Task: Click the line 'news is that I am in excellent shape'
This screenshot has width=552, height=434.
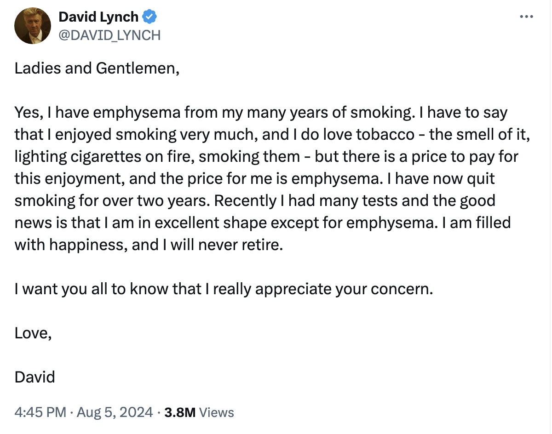Action: (263, 223)
